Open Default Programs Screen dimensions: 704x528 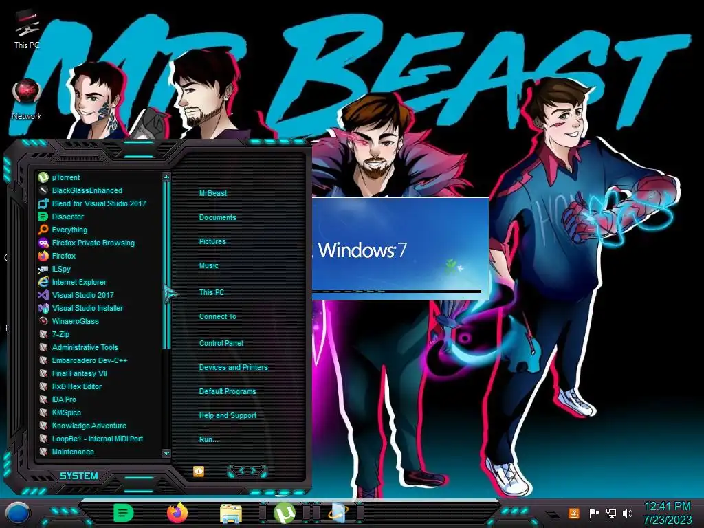[x=228, y=391]
